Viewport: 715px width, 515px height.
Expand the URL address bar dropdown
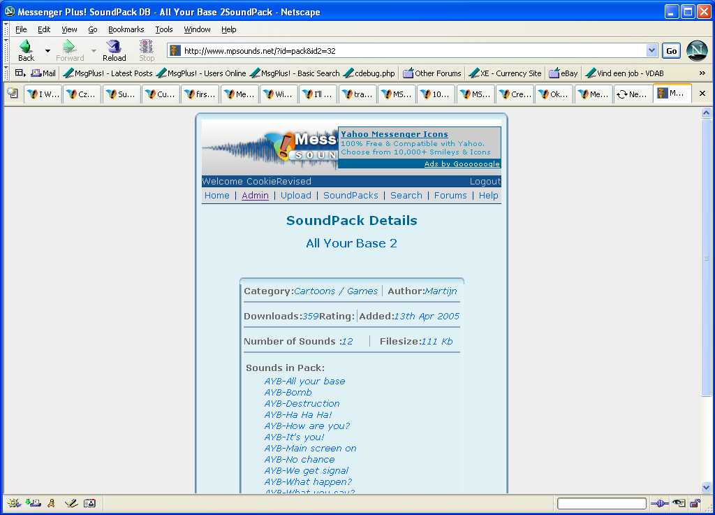click(652, 50)
